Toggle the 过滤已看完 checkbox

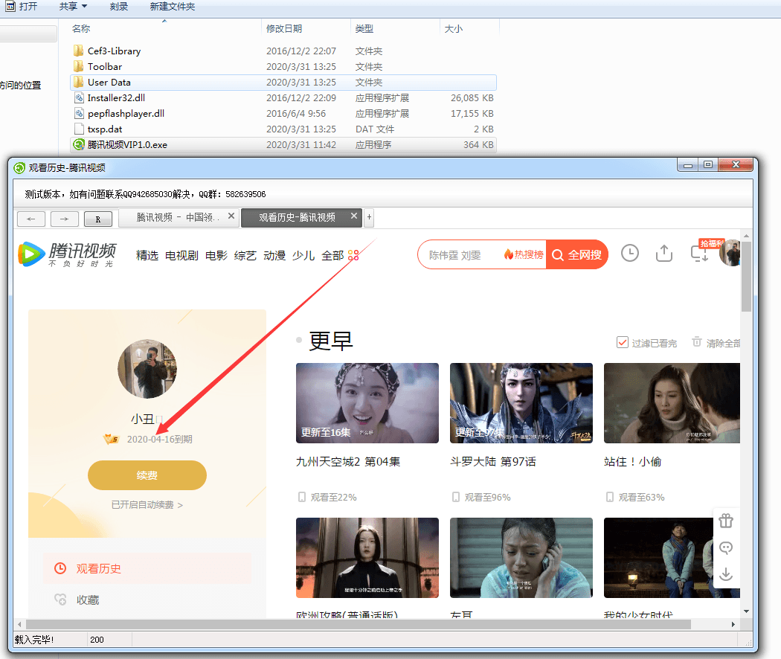coord(623,343)
